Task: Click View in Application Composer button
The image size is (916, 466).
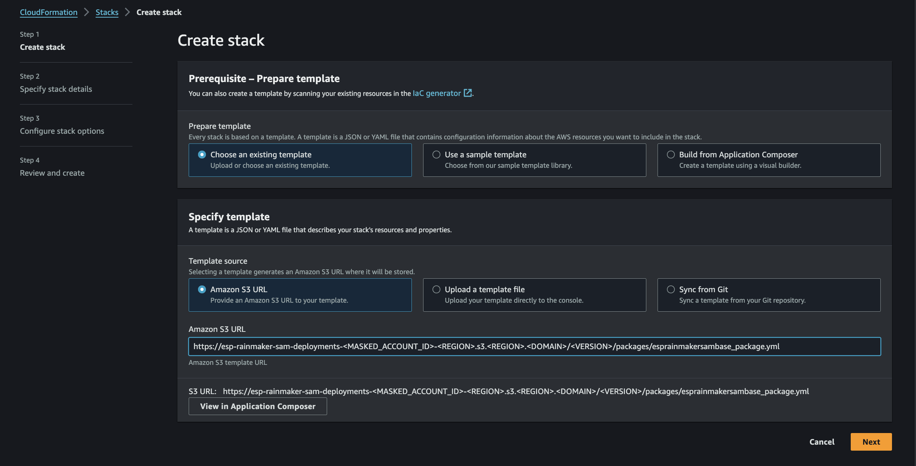Action: pos(258,406)
